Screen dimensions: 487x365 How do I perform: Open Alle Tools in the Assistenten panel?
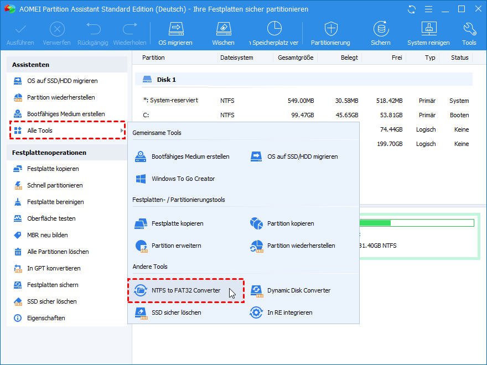pyautogui.click(x=68, y=131)
